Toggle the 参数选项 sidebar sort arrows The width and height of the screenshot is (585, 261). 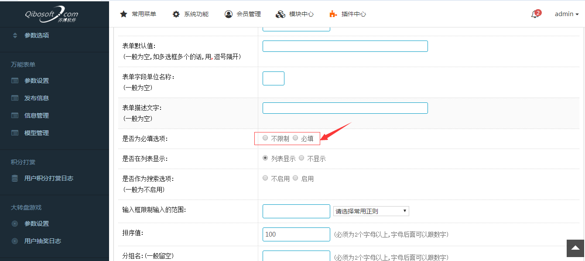point(15,35)
